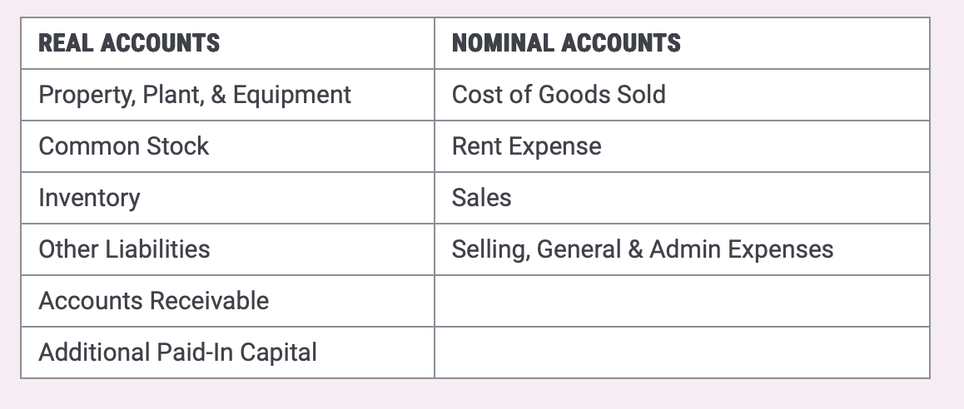Click the Accounts Receivable cell
964x409 pixels.
154,301
